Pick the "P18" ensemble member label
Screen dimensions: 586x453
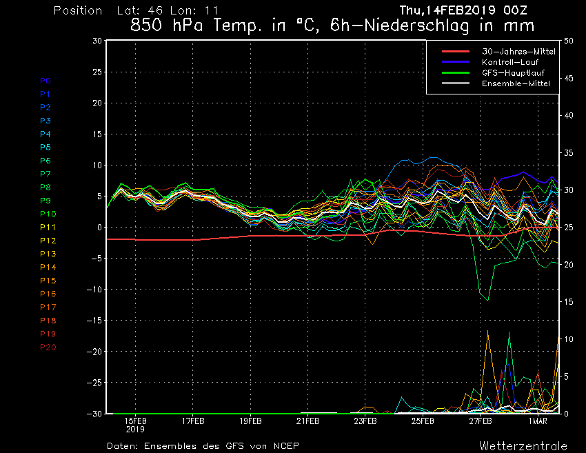click(48, 321)
